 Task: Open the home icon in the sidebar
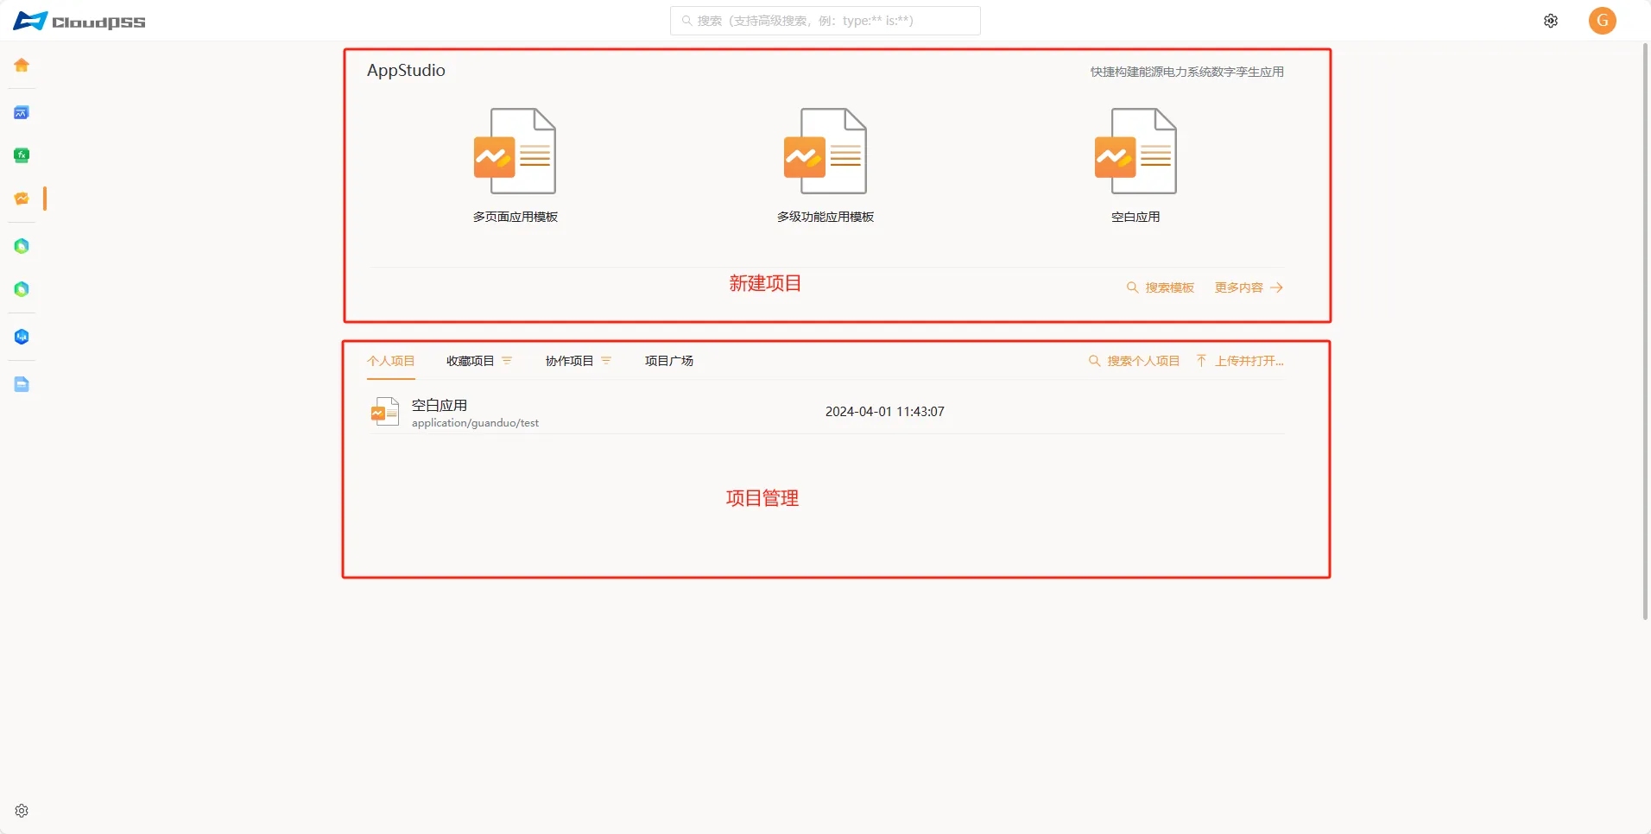click(22, 65)
